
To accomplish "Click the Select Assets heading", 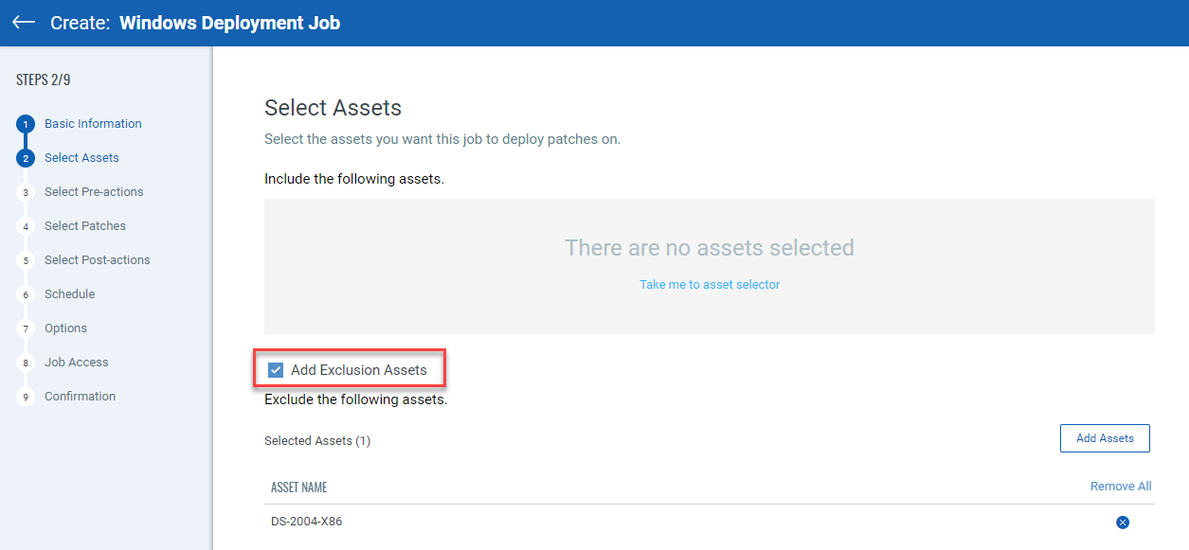I will (x=333, y=108).
